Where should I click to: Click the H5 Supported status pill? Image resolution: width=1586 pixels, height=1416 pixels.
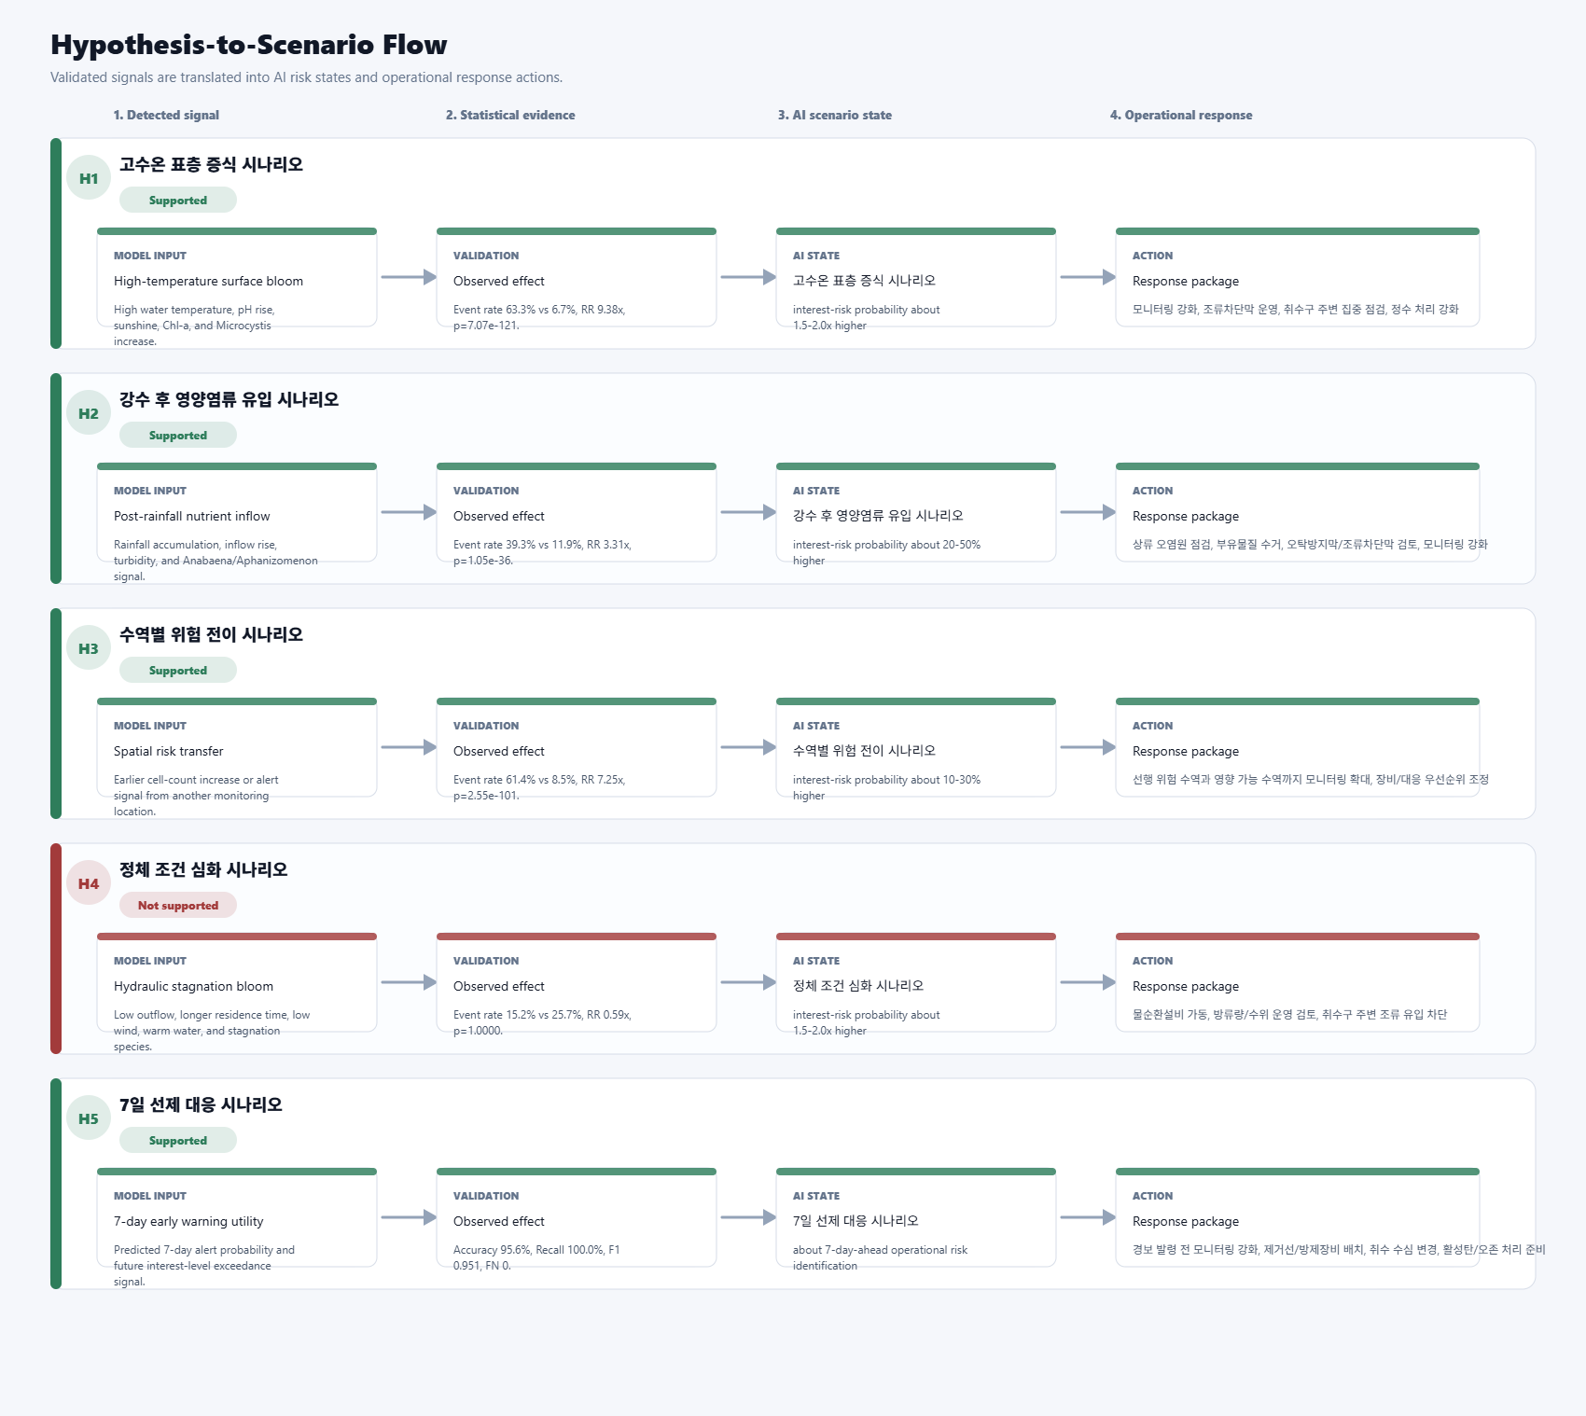pyautogui.click(x=178, y=1141)
